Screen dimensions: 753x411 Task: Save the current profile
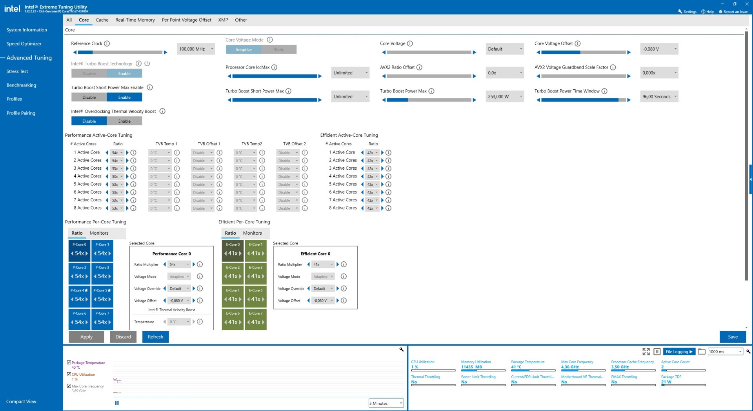coord(733,337)
